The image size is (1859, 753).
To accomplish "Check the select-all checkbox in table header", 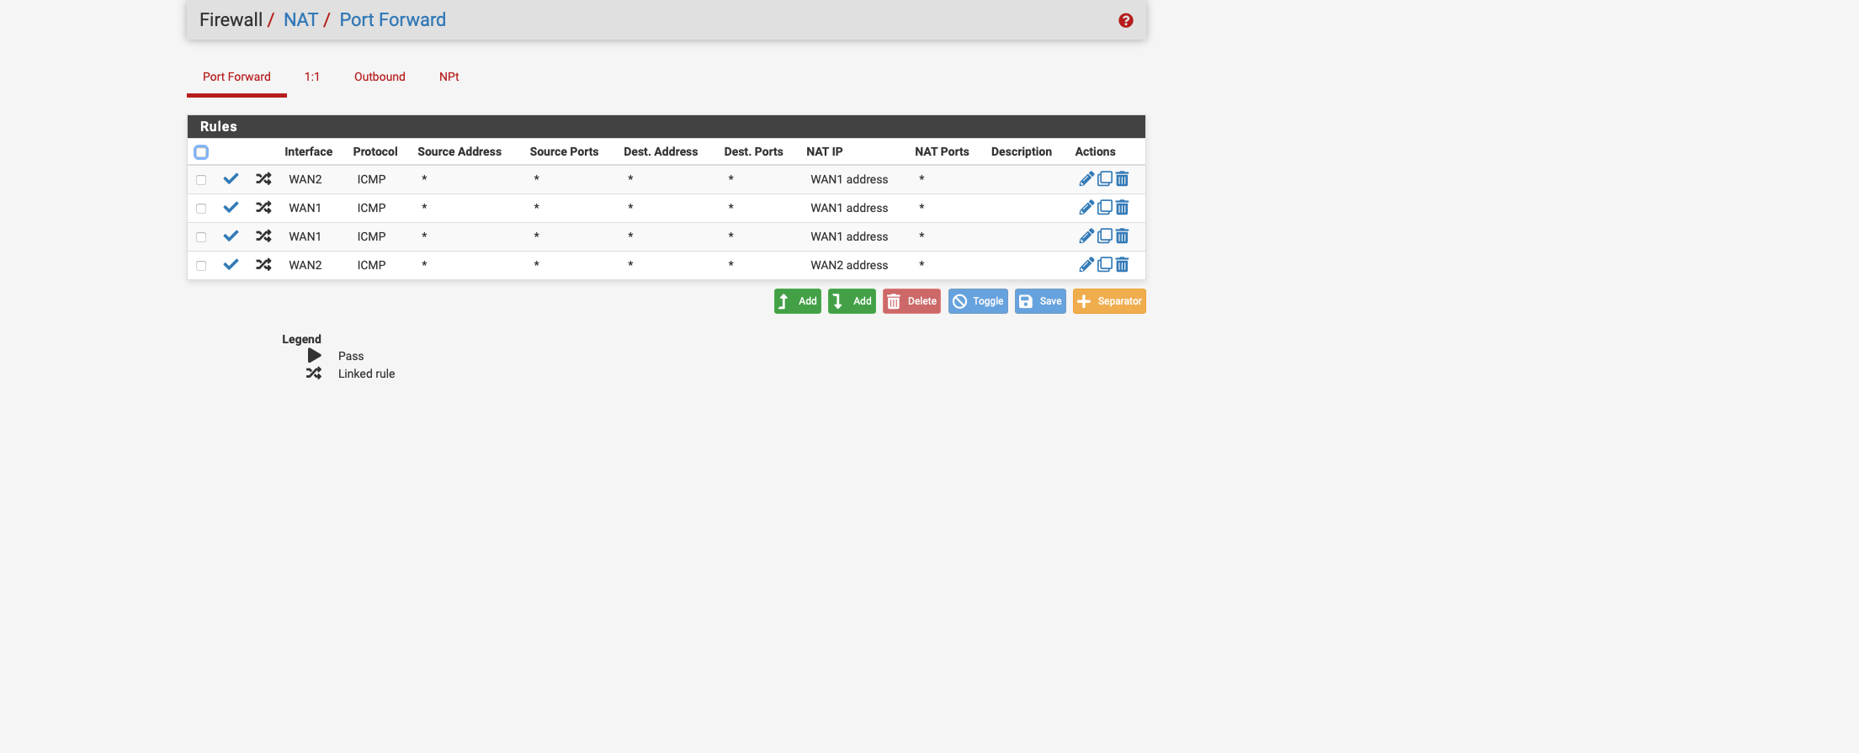I will click(x=201, y=152).
